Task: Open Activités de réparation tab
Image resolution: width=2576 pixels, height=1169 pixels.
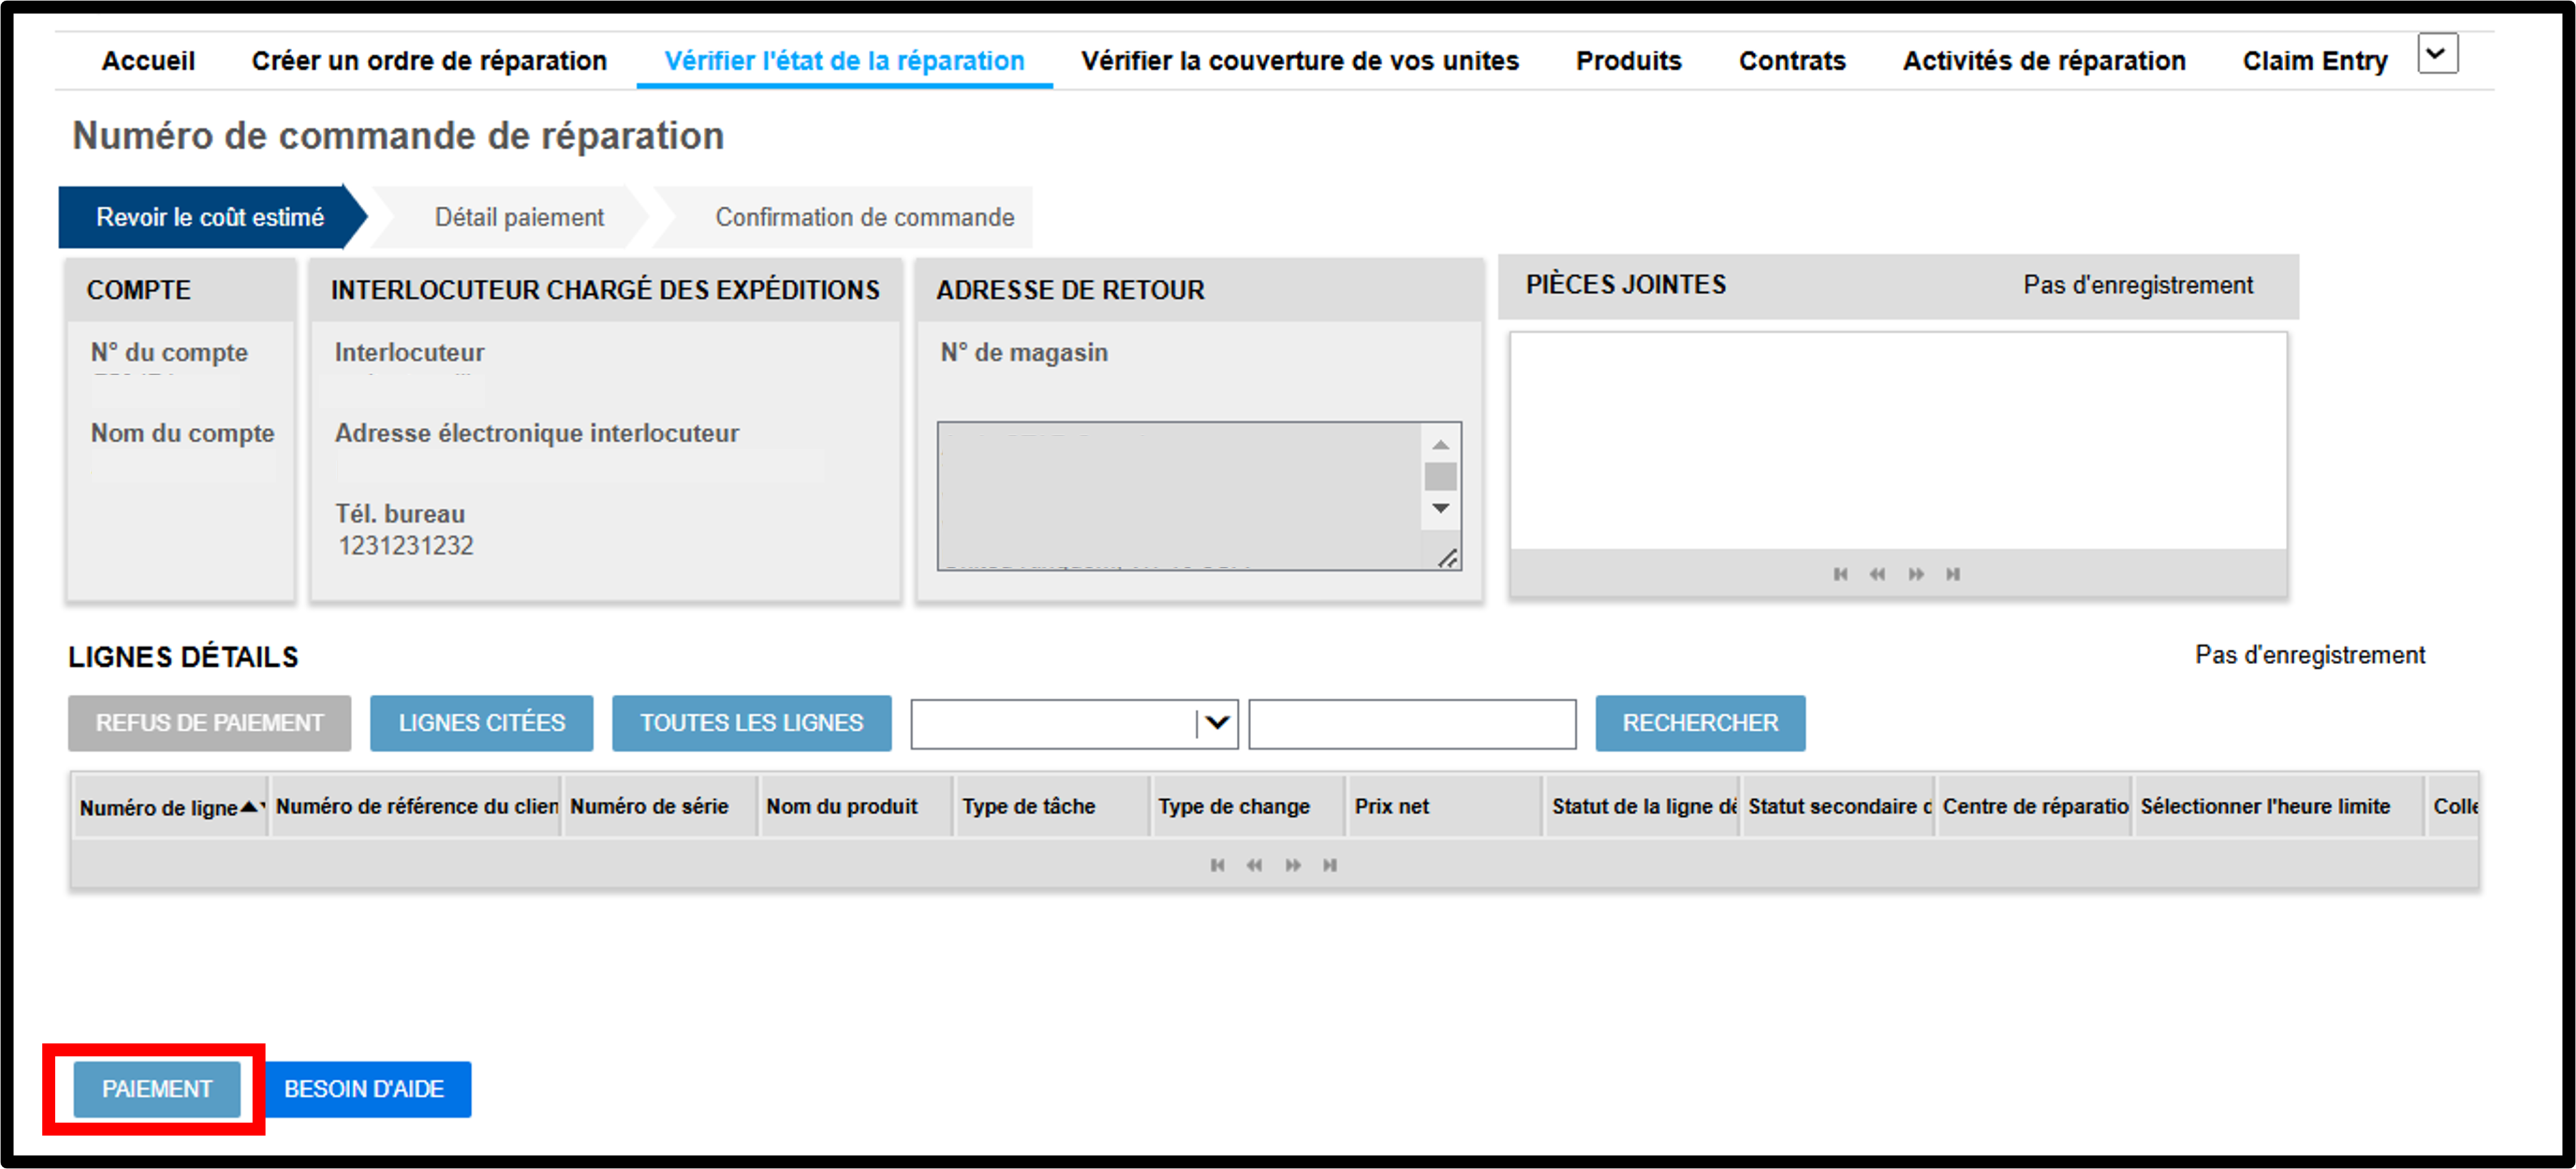Action: (x=2043, y=61)
